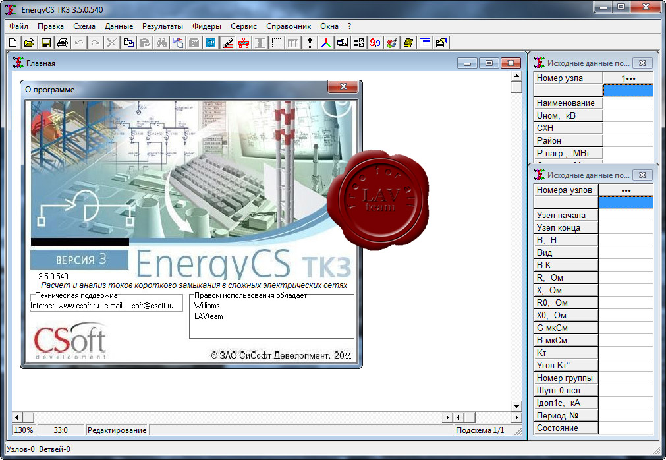Open the ? help menu
The height and width of the screenshot is (460, 666).
pos(350,26)
